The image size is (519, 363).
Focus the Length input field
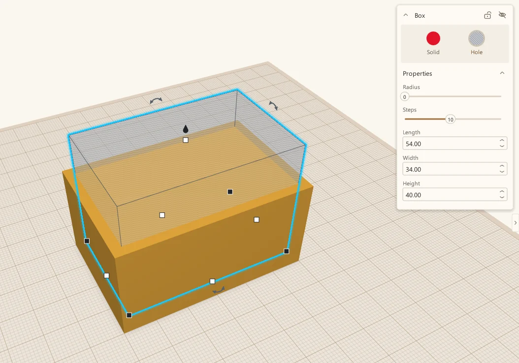click(x=455, y=144)
